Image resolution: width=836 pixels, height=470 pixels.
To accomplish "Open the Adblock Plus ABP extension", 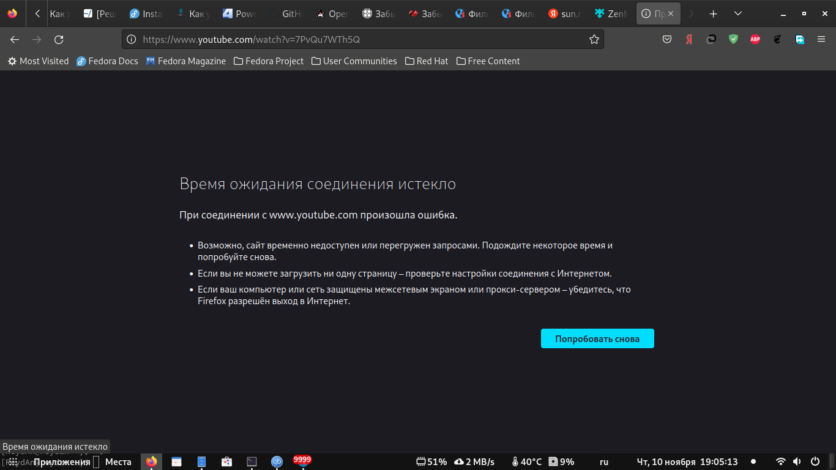I will pyautogui.click(x=755, y=40).
